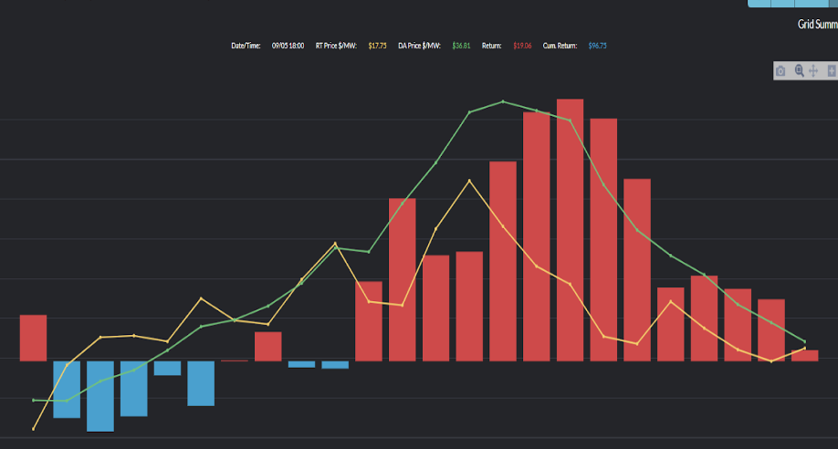Screen dimensions: 838x449
Task: Pick the shortest red bar at far right
Action: coord(804,355)
